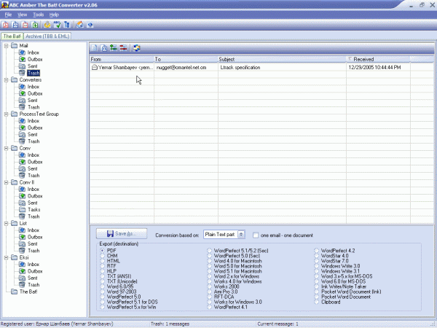Choose TXT (Unicode) export format
The image size is (437, 328).
[102, 281]
